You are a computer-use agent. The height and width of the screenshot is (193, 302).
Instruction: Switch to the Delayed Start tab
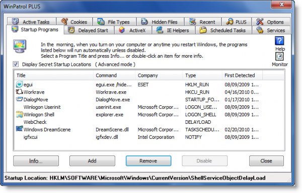[x=89, y=30]
